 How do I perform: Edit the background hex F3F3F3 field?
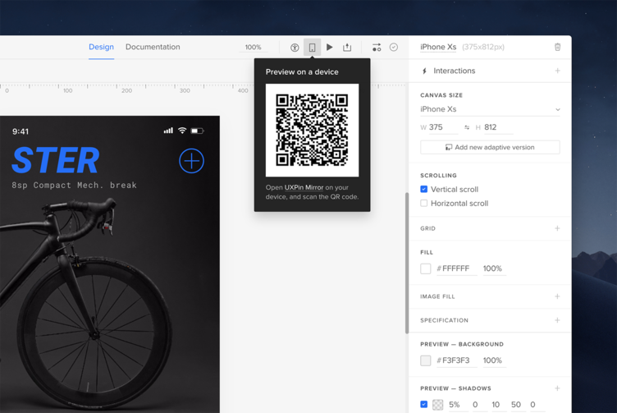click(x=456, y=360)
